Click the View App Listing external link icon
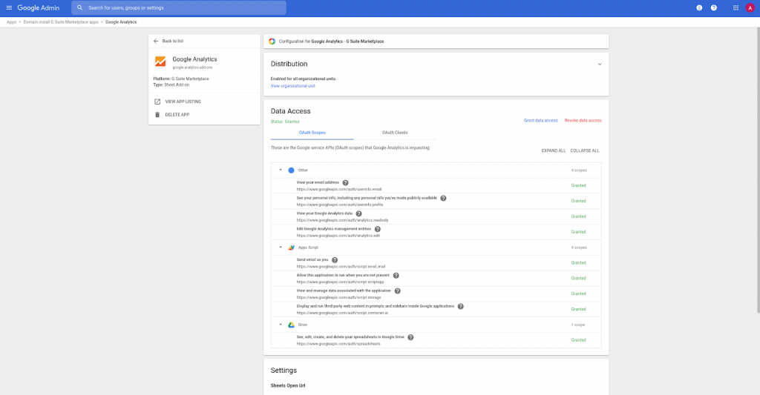This screenshot has height=395, width=760. click(157, 102)
